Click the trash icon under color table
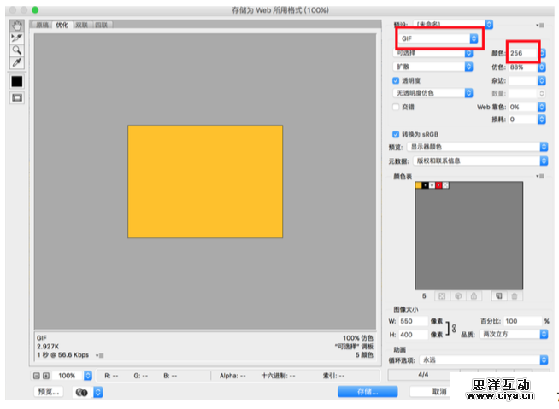559x409 pixels. pos(515,296)
